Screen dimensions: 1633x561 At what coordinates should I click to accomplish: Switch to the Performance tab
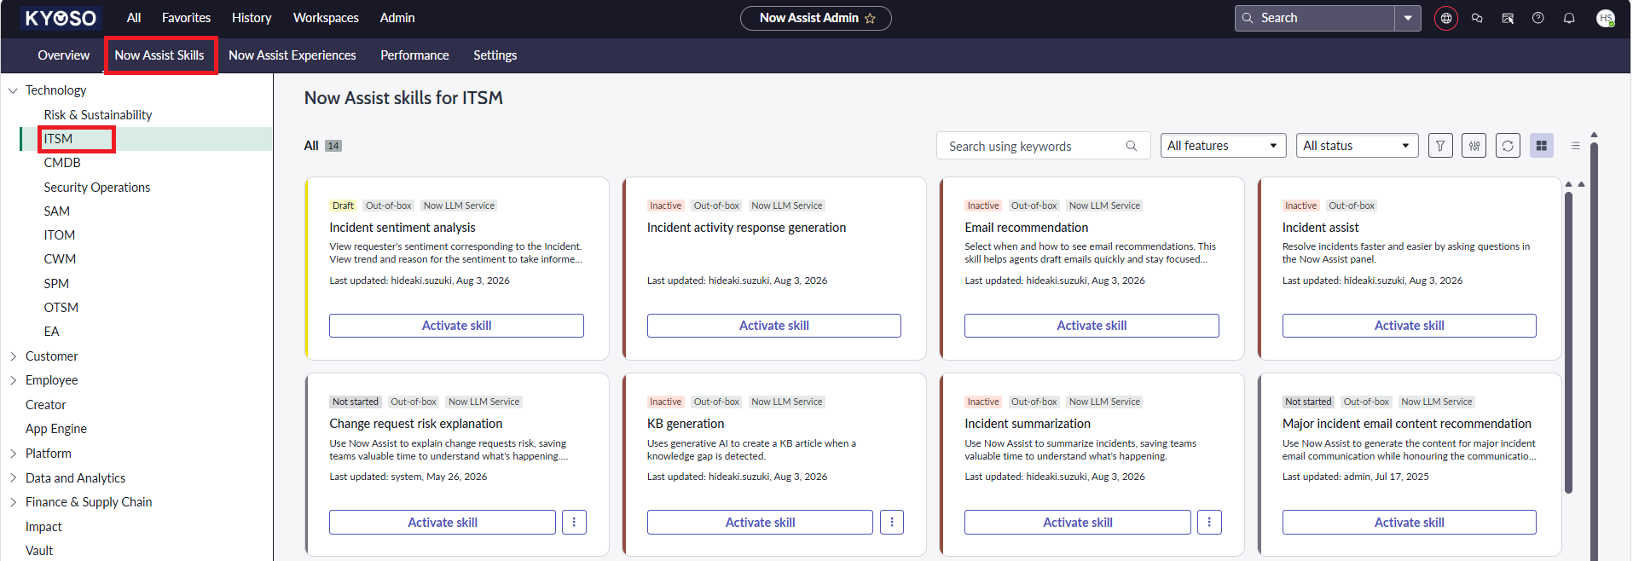tap(414, 55)
